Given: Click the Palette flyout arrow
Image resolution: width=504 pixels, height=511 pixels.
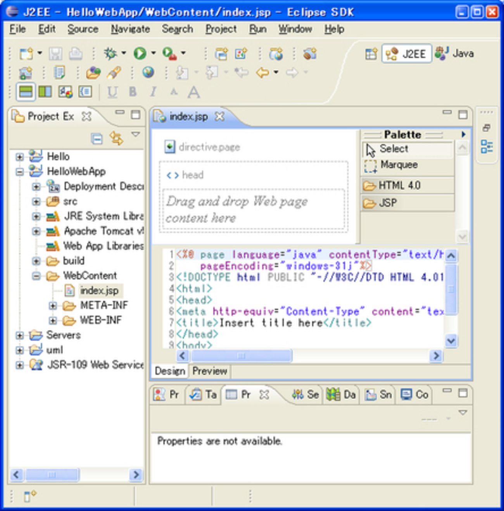Looking at the screenshot, I should point(463,135).
